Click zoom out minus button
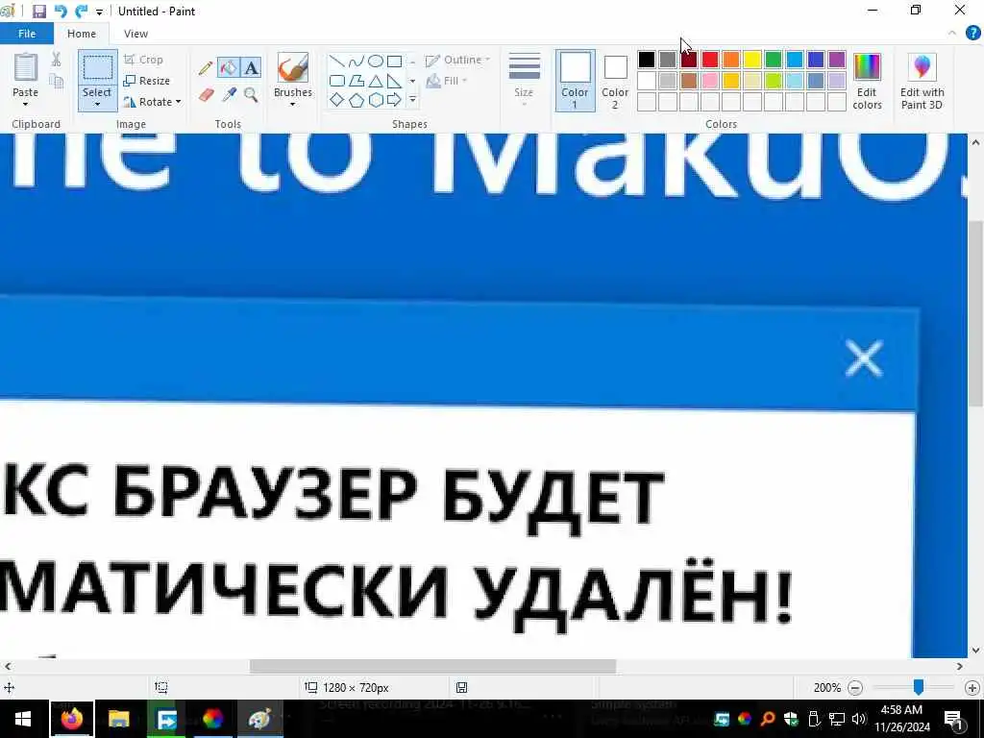 854,688
